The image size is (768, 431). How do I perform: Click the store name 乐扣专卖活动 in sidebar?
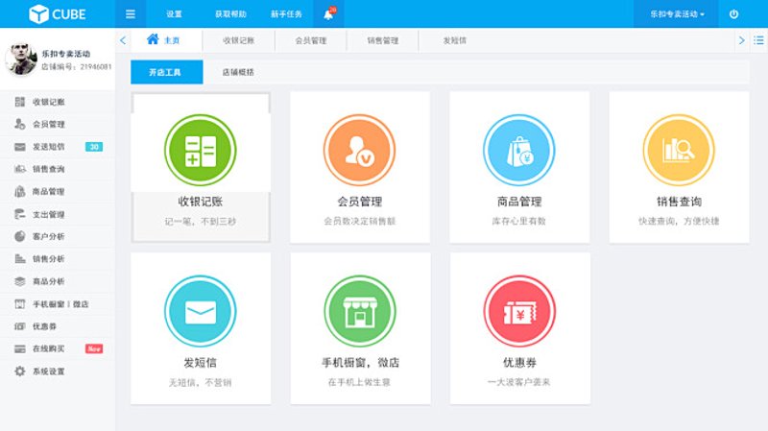point(65,54)
